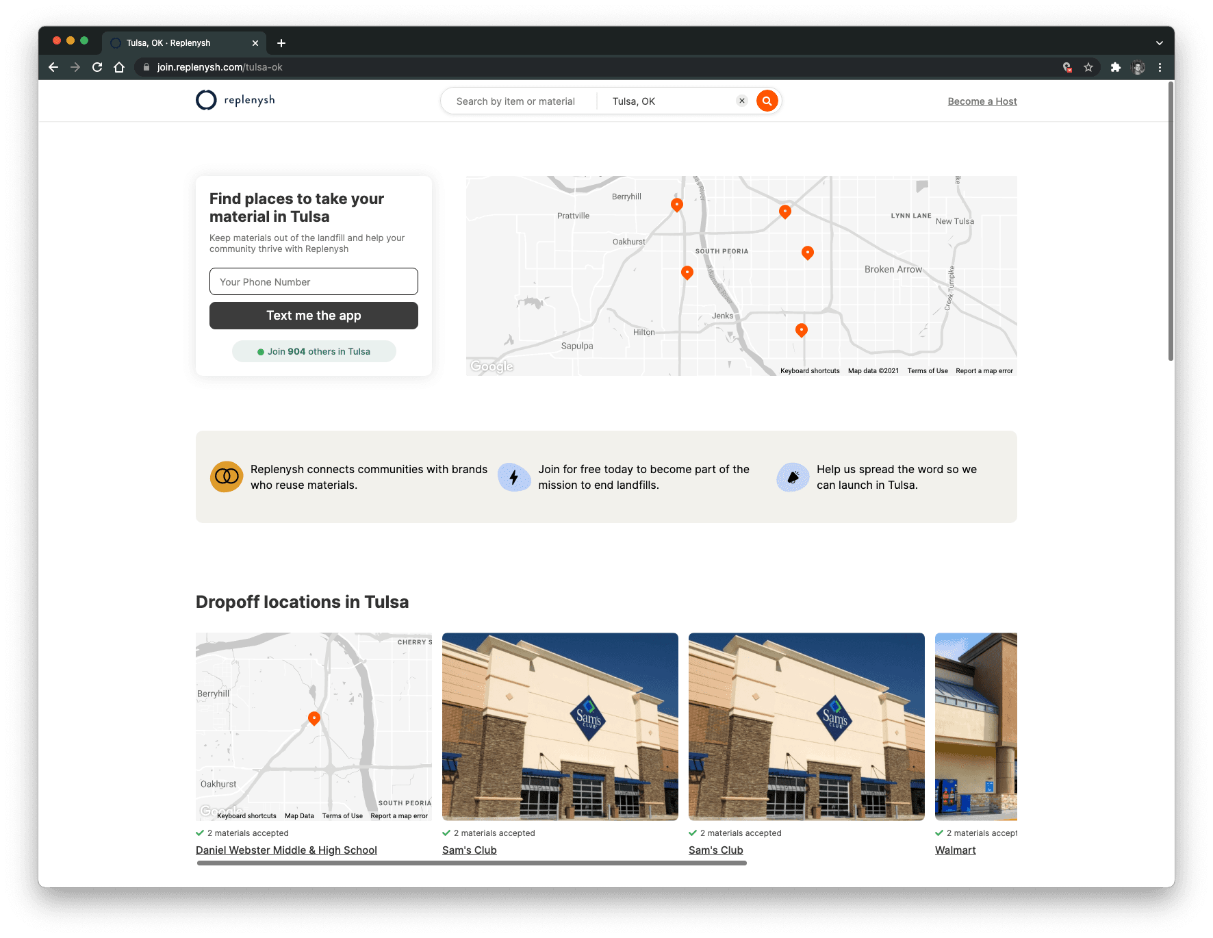Clear the Tulsa, OK location field
Image resolution: width=1213 pixels, height=938 pixels.
tap(741, 101)
